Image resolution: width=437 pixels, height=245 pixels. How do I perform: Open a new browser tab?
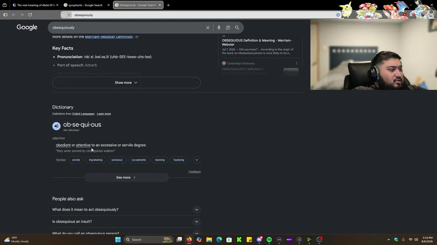(168, 5)
